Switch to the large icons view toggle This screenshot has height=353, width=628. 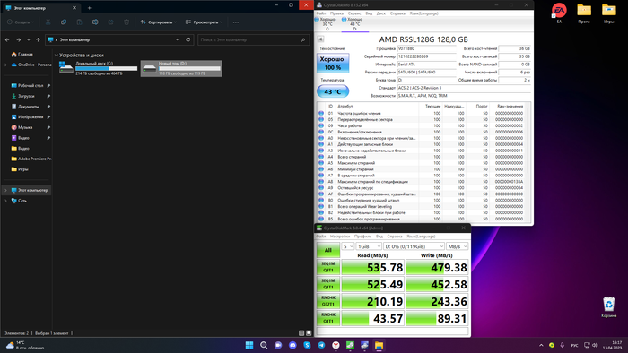[x=309, y=333]
